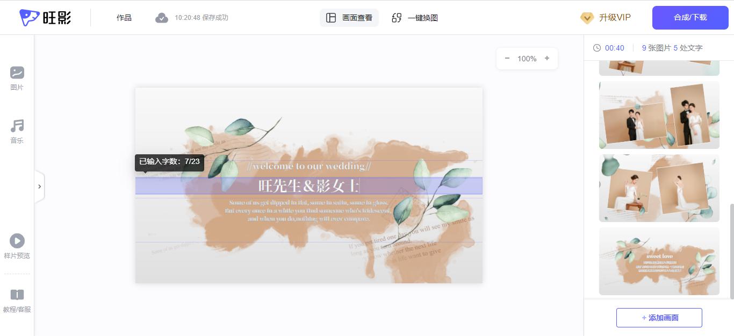Open the 音乐 music panel
This screenshot has width=734, height=336.
pos(17,132)
